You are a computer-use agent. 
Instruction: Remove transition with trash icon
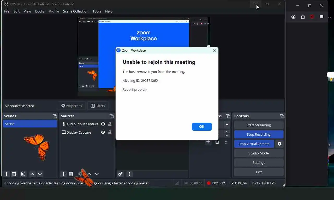[217, 142]
